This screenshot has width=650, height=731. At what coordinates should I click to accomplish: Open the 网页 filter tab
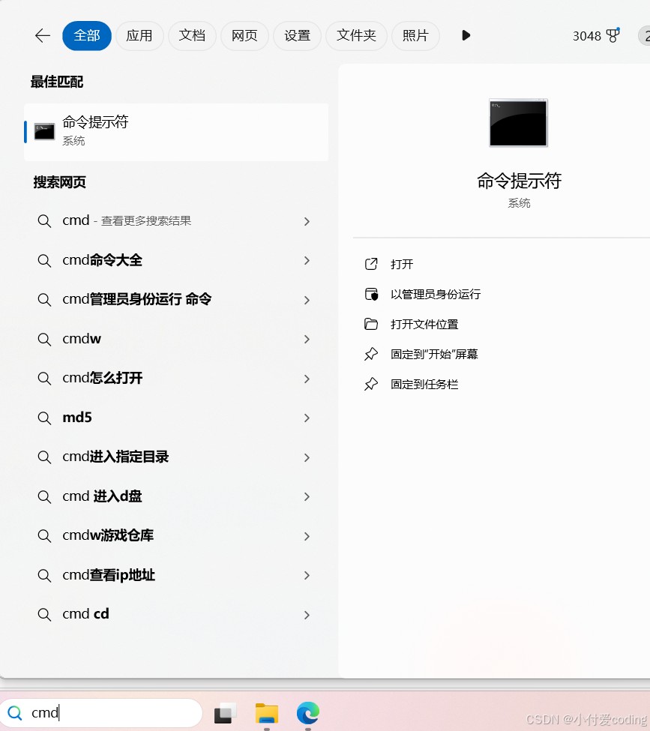(245, 35)
